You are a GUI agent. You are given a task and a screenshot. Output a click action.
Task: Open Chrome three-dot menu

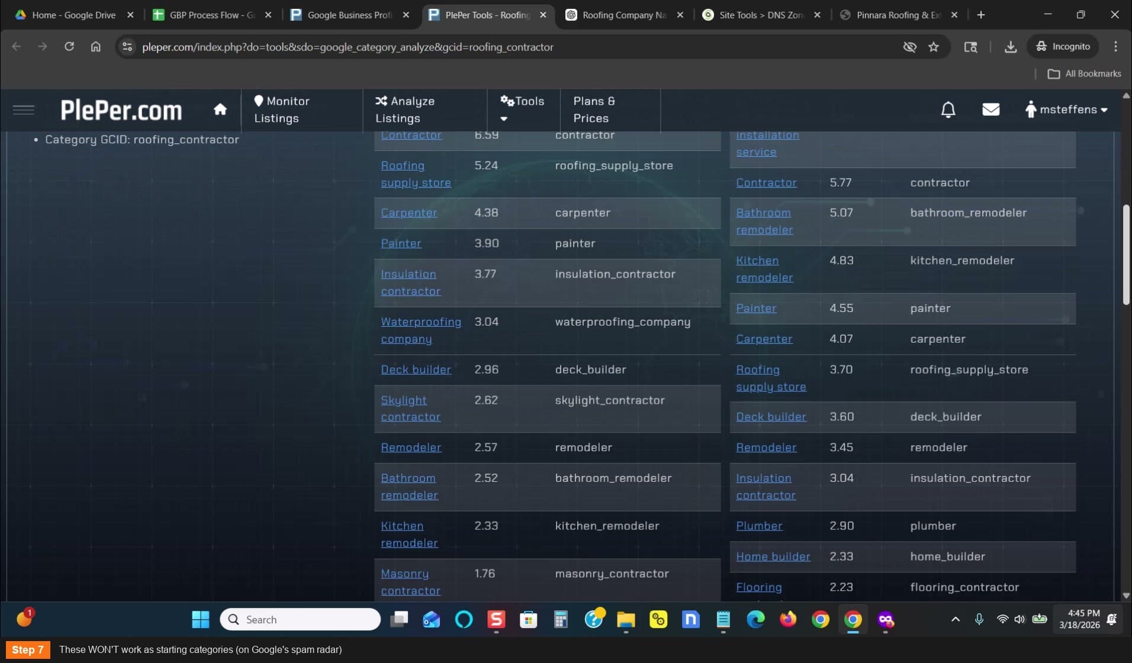pyautogui.click(x=1115, y=47)
